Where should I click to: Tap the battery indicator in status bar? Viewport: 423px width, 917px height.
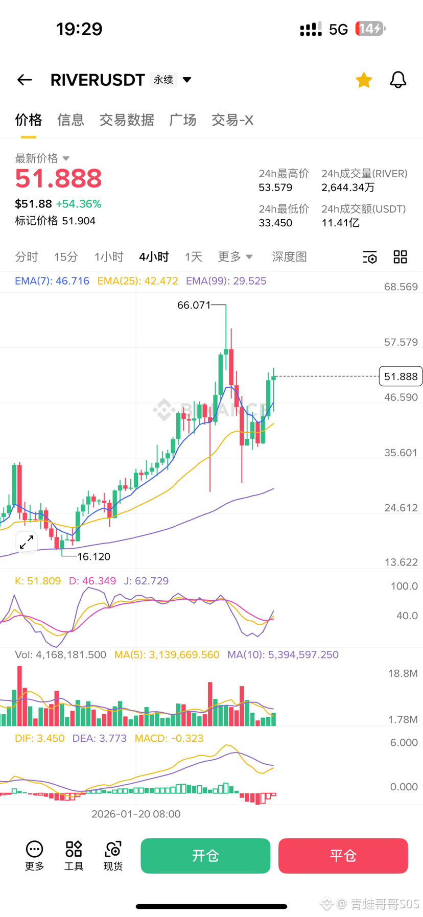click(370, 29)
